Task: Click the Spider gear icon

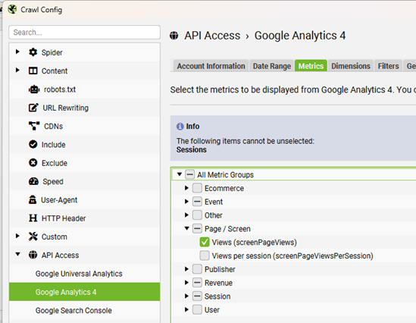Action: (33, 52)
